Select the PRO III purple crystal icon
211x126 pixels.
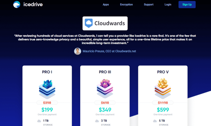click(x=105, y=88)
